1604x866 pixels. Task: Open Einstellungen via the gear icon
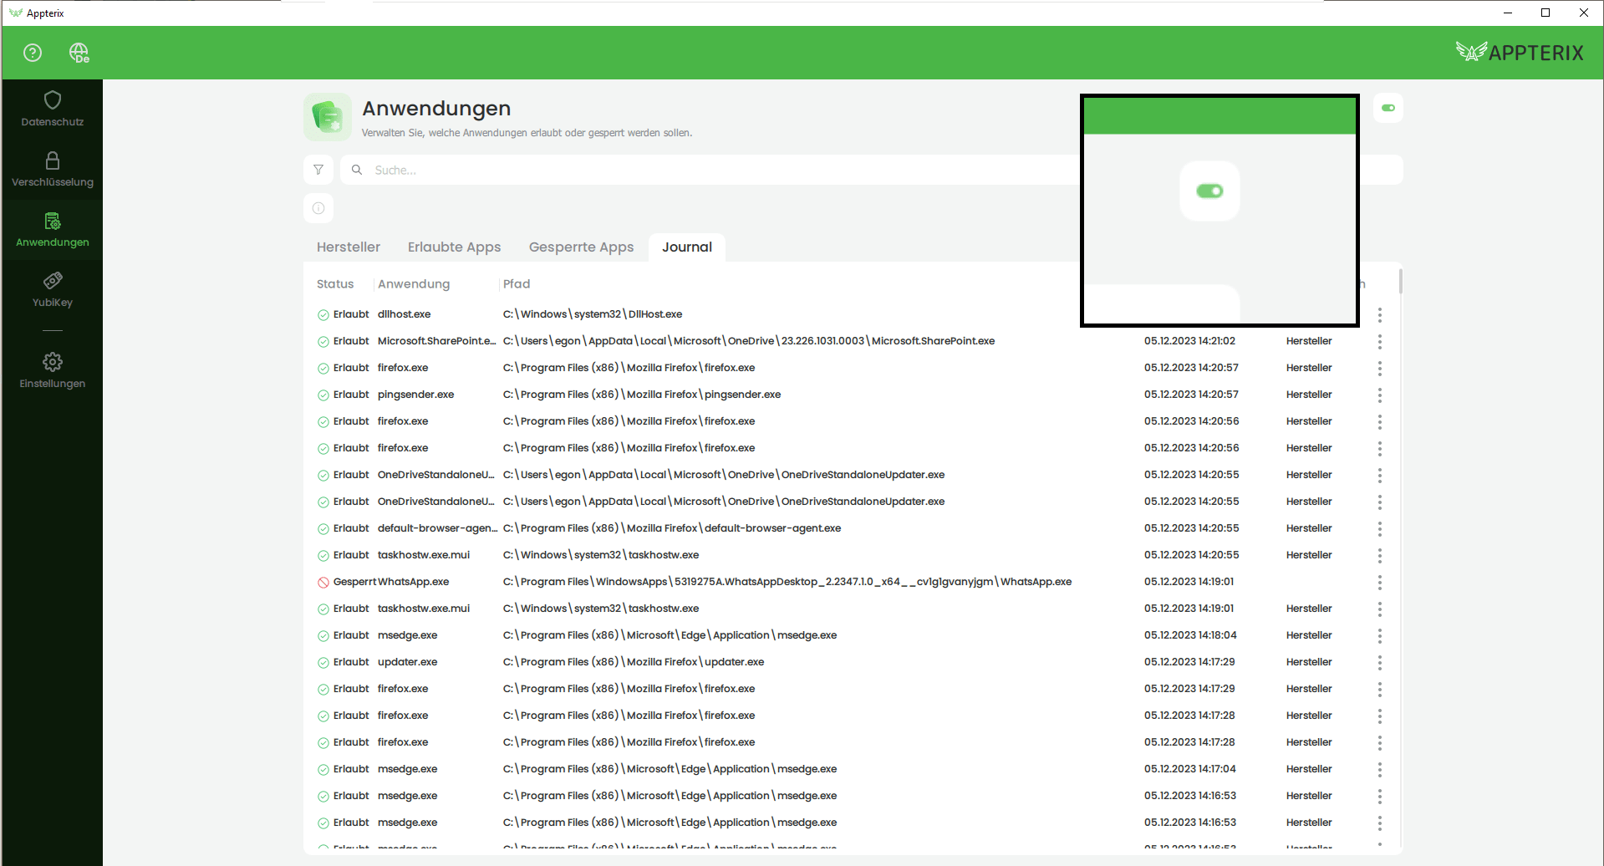pyautogui.click(x=52, y=361)
